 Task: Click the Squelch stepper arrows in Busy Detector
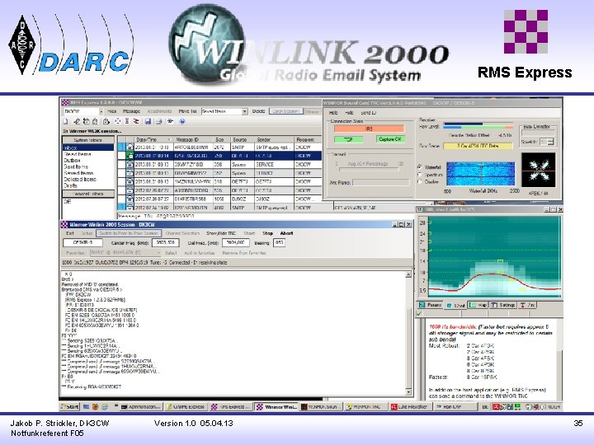point(551,142)
